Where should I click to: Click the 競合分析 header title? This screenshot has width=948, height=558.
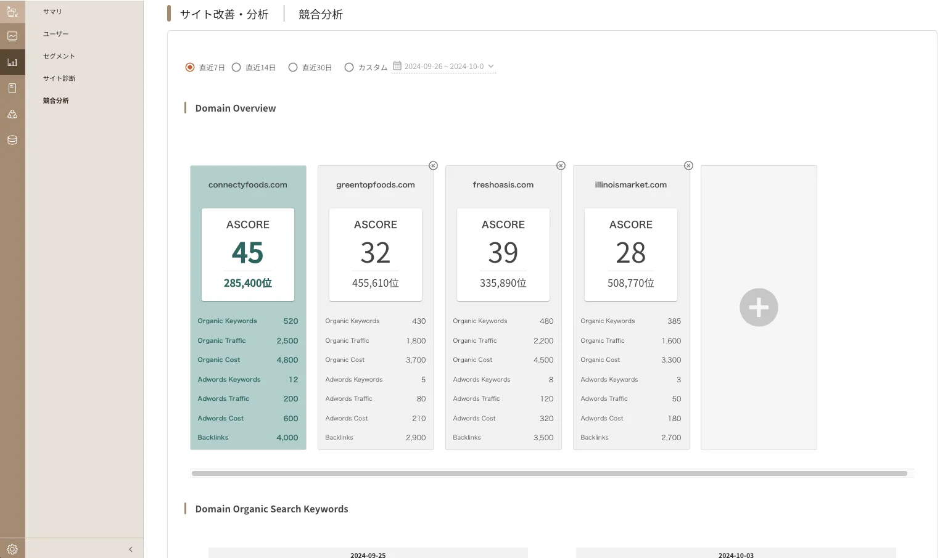pyautogui.click(x=321, y=14)
